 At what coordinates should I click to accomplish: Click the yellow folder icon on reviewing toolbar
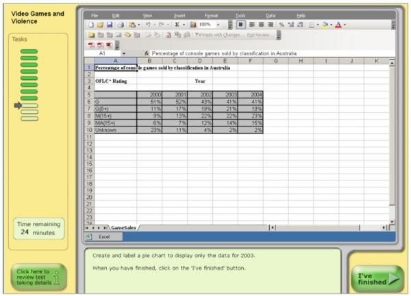(91, 35)
